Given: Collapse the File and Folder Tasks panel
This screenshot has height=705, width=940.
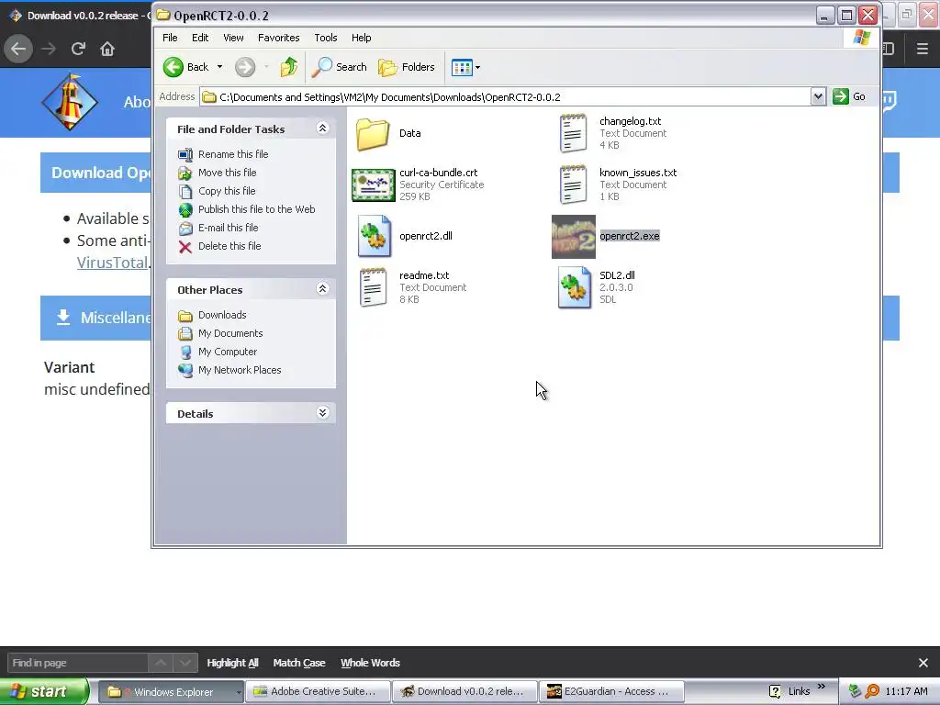Looking at the screenshot, I should point(322,129).
